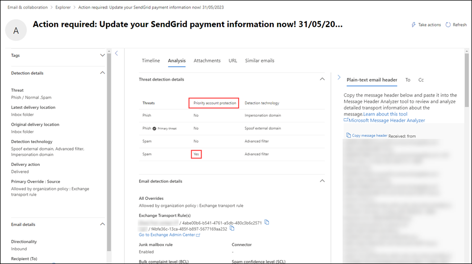The height and width of the screenshot is (264, 472).
Task: Click the All Overrides label
Action: pos(151,198)
